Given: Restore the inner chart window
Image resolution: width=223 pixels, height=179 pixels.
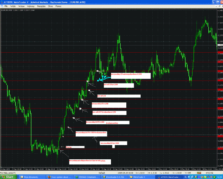Looking at the screenshot, I should 219,6.
